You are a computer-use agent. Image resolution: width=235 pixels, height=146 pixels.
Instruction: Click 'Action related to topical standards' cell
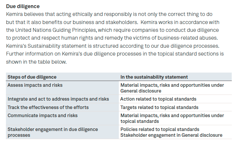175,99
